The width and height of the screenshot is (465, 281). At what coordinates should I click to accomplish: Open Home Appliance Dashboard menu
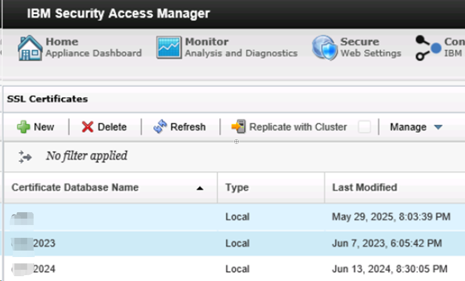79,48
